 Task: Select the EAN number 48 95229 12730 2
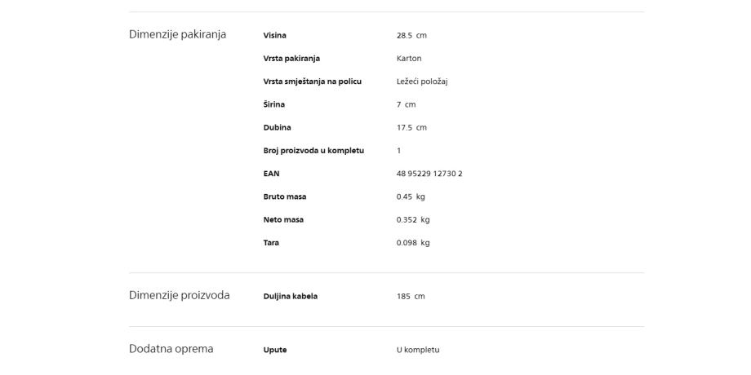tap(429, 174)
